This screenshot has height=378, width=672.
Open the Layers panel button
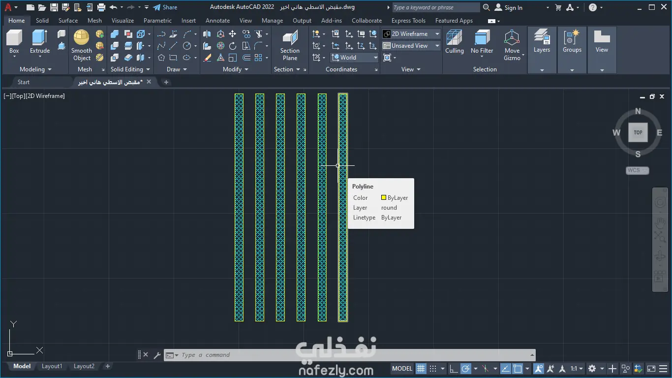click(x=542, y=39)
